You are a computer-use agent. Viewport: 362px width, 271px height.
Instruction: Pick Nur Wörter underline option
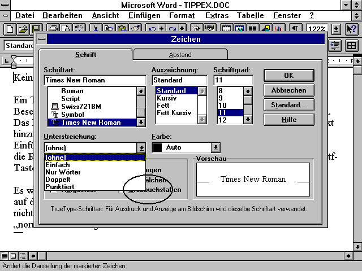63,172
